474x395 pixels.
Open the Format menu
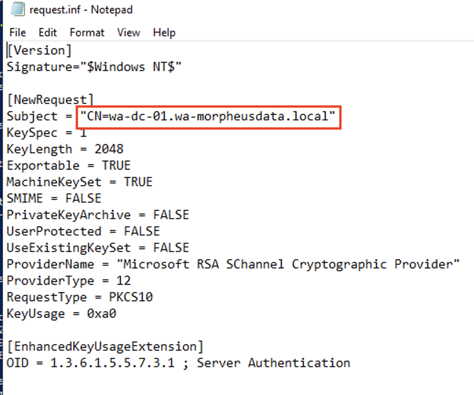tap(87, 32)
